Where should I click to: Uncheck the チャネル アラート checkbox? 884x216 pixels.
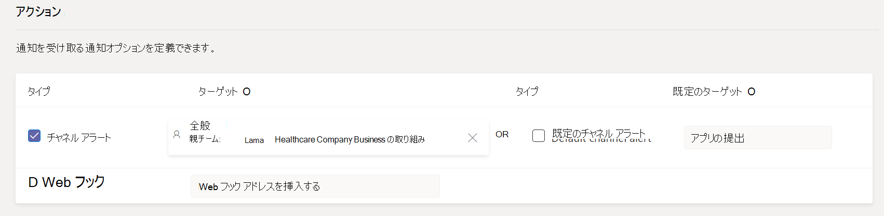[34, 136]
